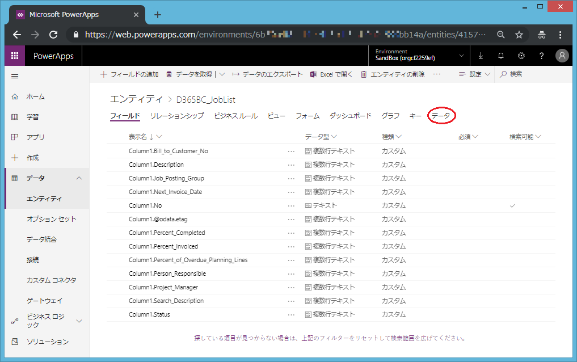Viewport: 577px width, 362px height.
Task: Open notifications bell icon
Action: click(501, 56)
